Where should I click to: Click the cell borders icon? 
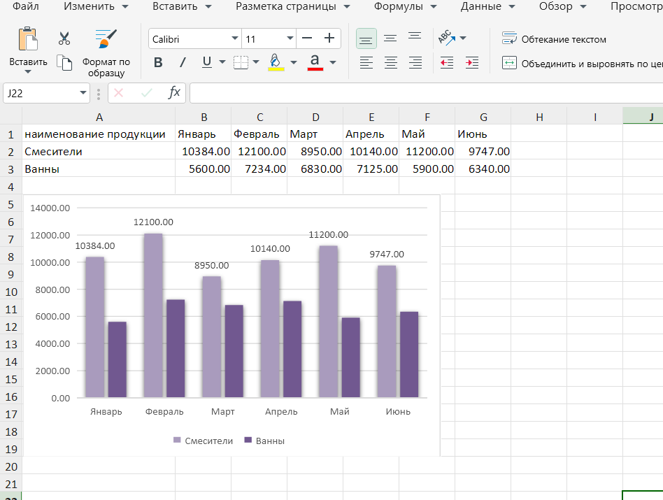(241, 62)
